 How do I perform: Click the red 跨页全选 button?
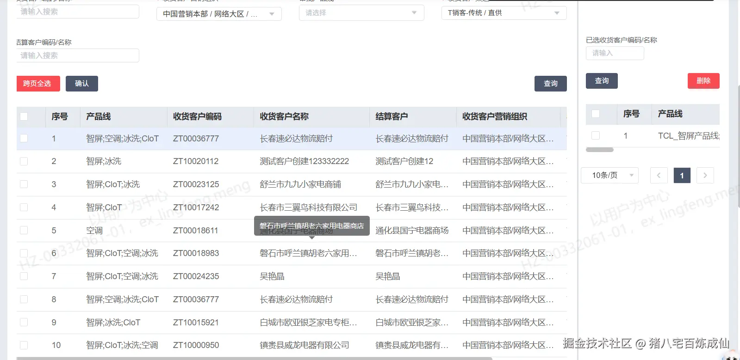point(38,84)
